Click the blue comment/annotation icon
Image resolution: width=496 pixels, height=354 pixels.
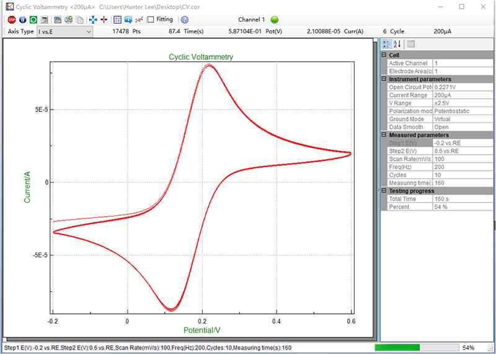click(x=128, y=20)
